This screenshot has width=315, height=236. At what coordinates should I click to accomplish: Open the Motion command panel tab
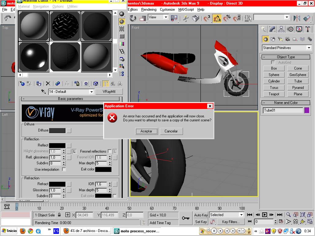[x=290, y=29]
